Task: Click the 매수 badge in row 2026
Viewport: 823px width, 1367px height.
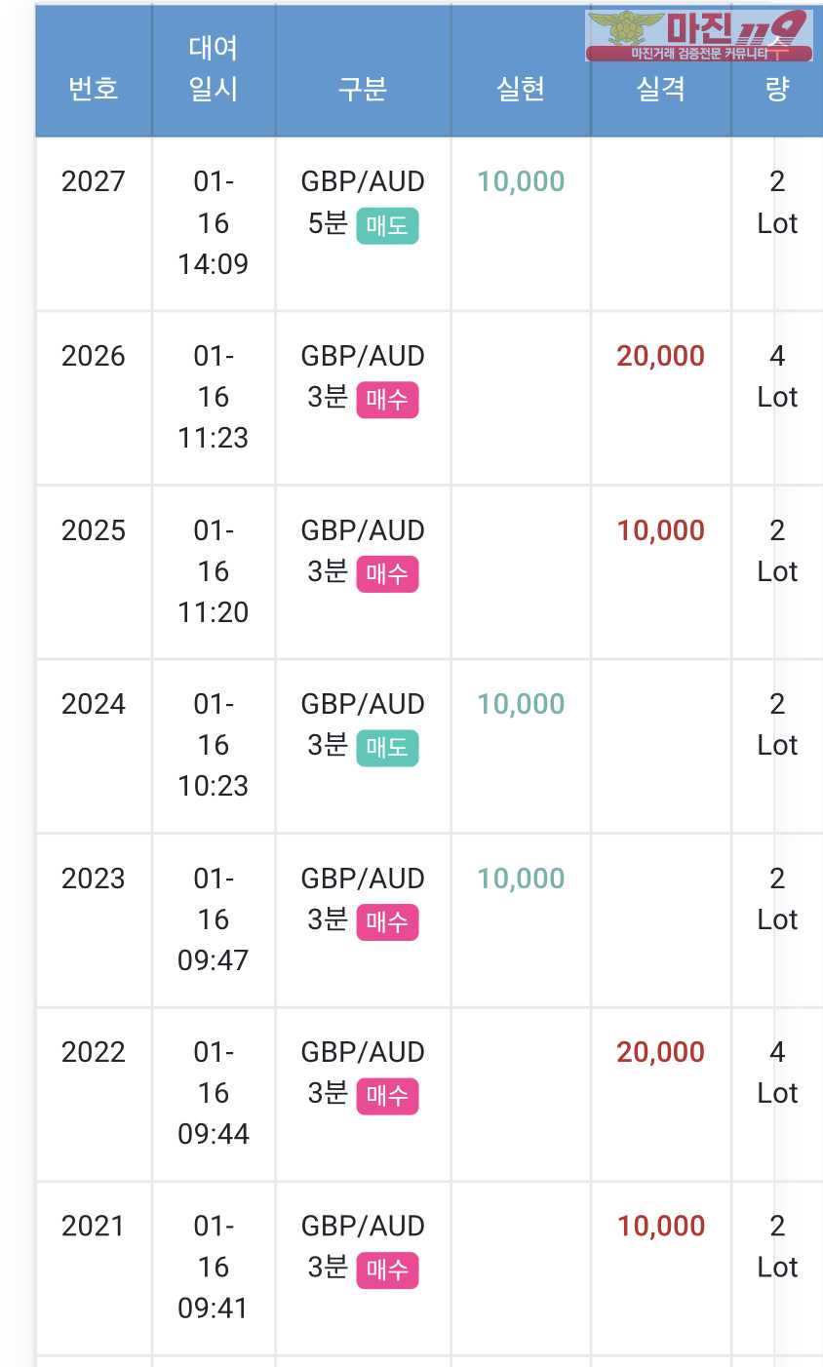Action: coord(387,400)
